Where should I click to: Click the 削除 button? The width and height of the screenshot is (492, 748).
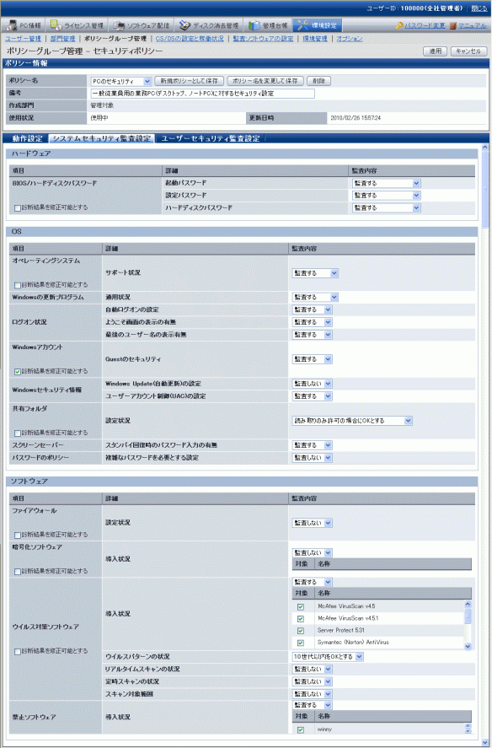click(x=318, y=82)
